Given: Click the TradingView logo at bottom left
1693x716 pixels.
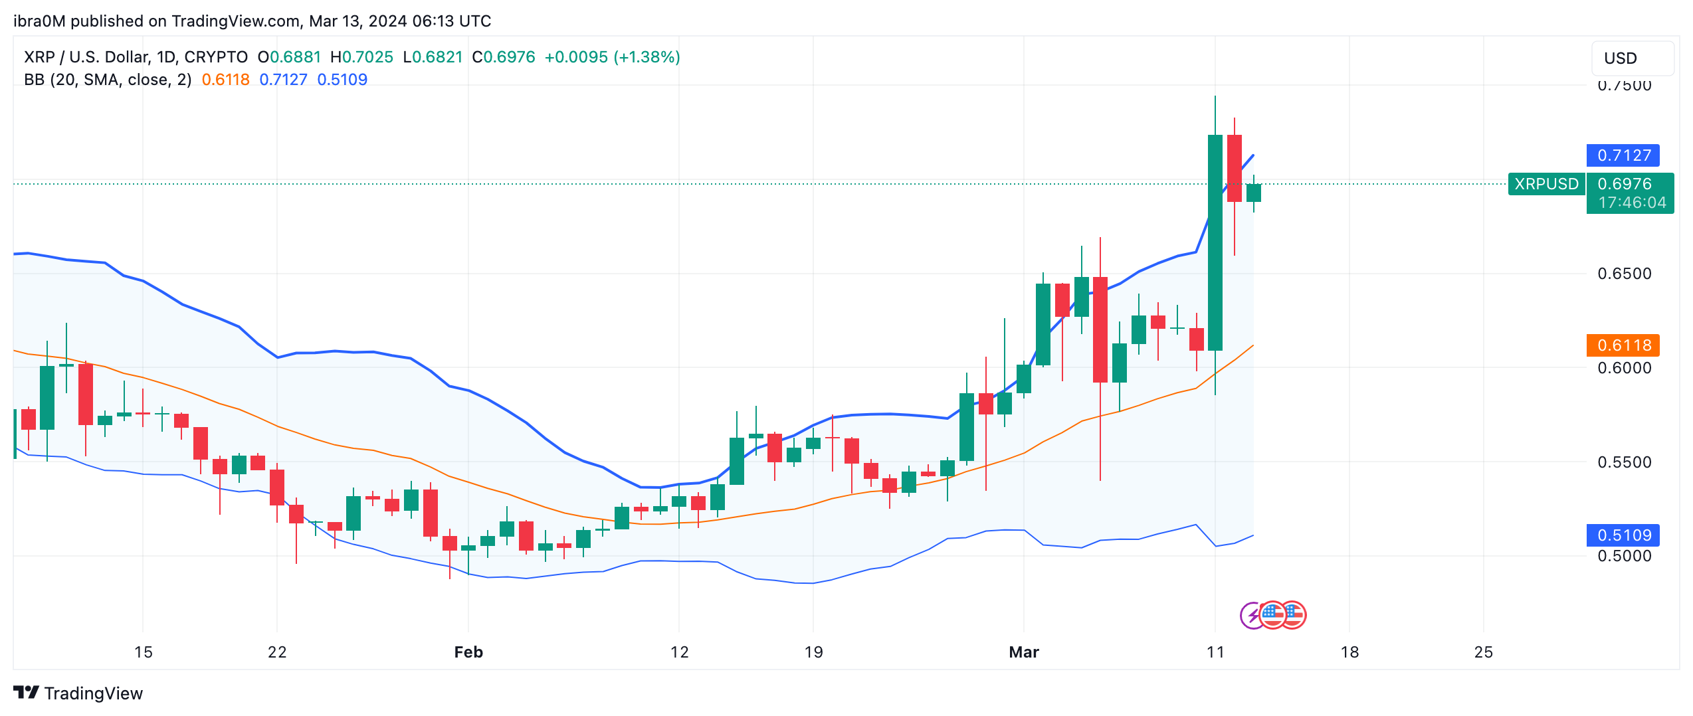Looking at the screenshot, I should click(x=78, y=693).
